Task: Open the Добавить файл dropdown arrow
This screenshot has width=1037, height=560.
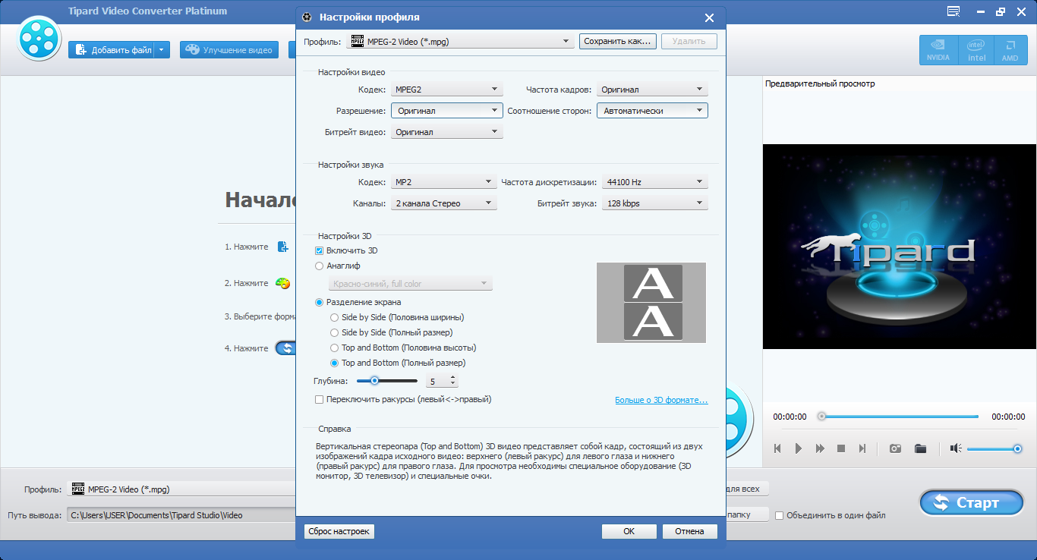Action: click(162, 50)
